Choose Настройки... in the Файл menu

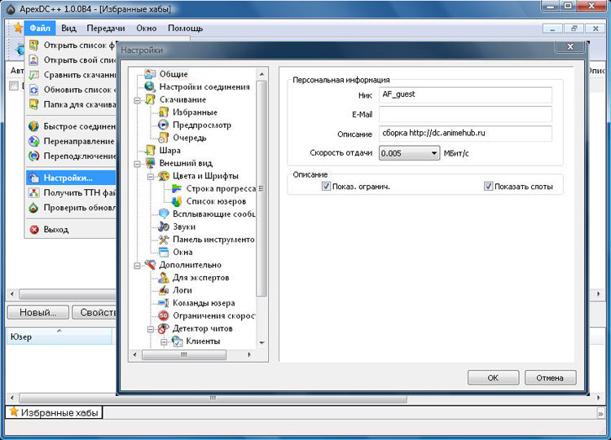pos(72,178)
